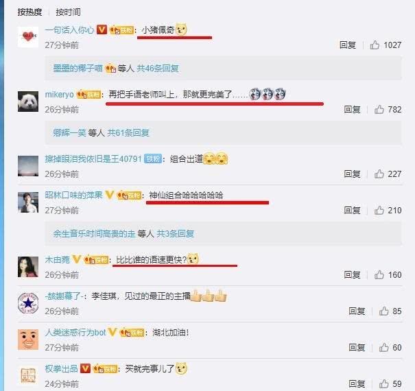Open 人类迷惑行为bot avatar thumbnail
The height and width of the screenshot is (391, 415).
[28, 340]
